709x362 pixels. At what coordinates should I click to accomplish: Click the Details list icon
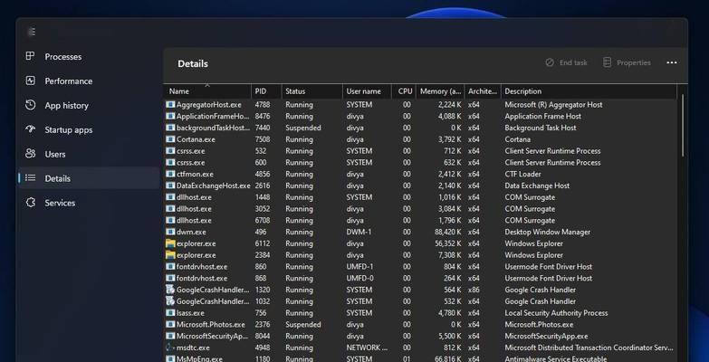pyautogui.click(x=30, y=178)
